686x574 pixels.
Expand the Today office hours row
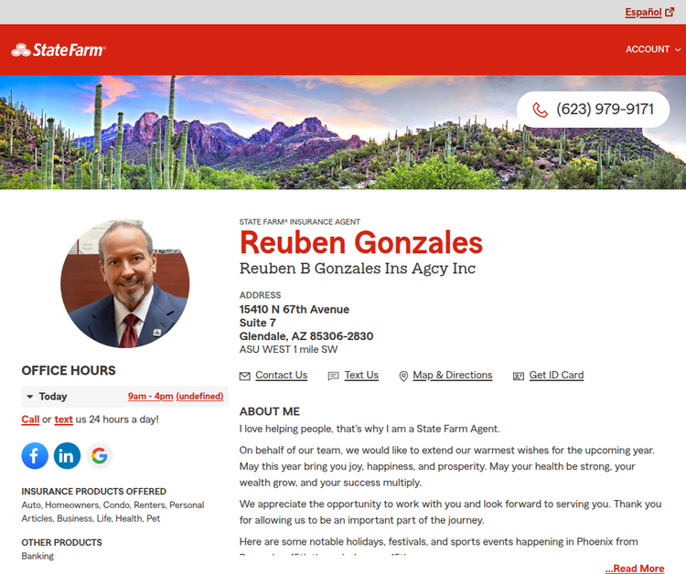30,397
